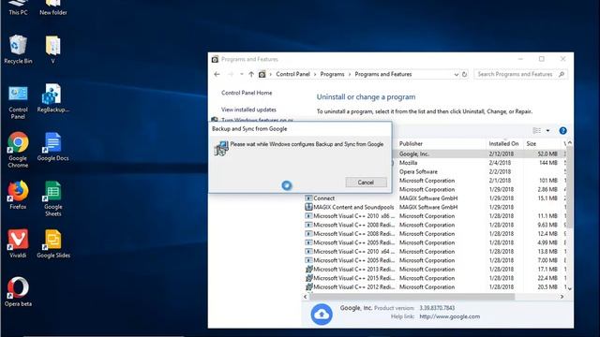Click the Up one level arrow
This screenshot has height=337, width=600.
(x=251, y=74)
